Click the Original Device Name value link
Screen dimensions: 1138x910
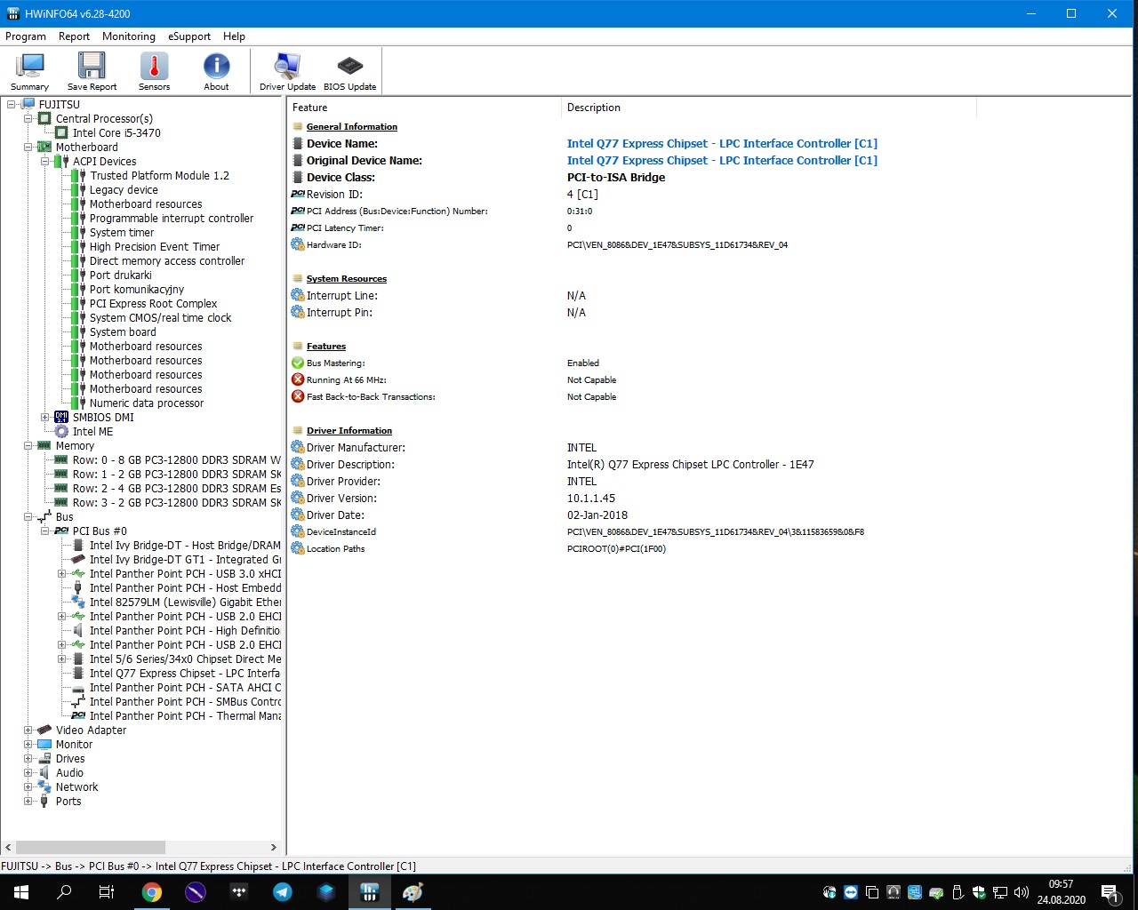721,161
